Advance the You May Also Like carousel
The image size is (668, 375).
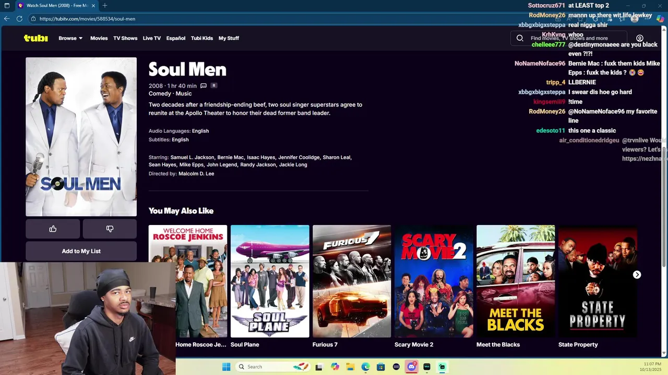637,274
